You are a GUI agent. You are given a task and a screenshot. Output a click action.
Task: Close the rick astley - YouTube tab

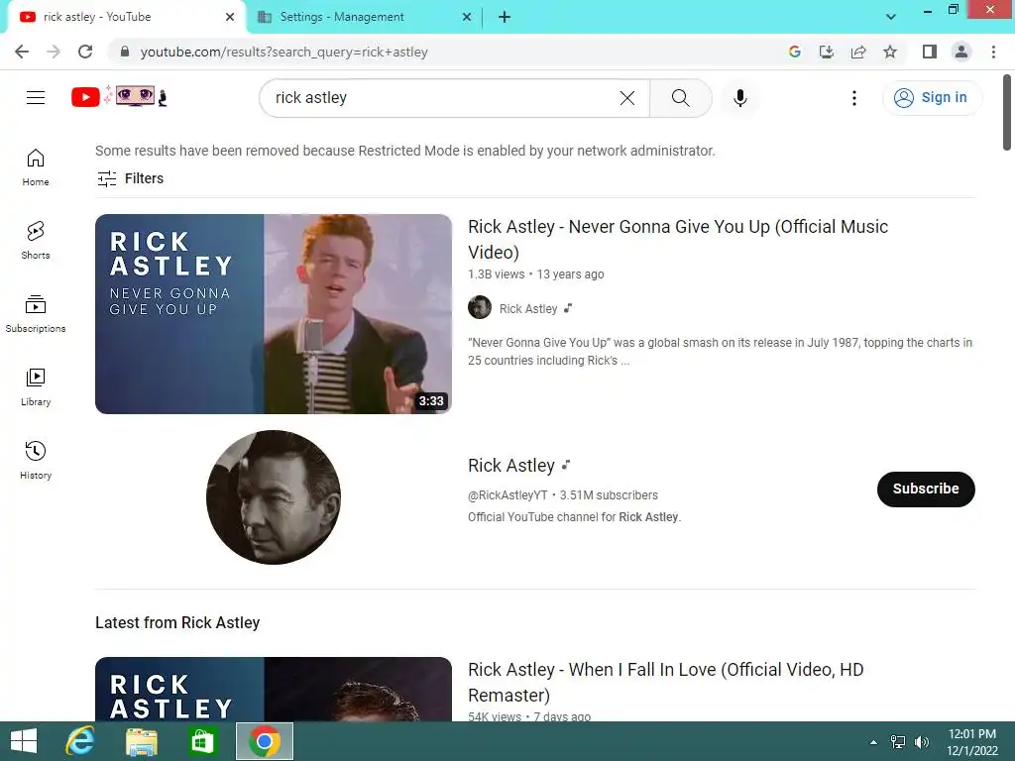click(x=230, y=17)
